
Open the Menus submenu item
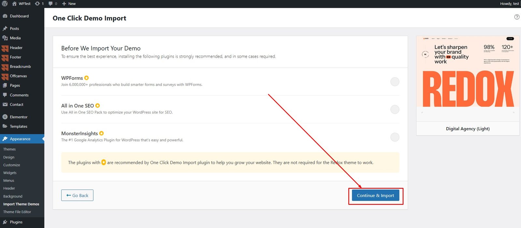pos(9,181)
